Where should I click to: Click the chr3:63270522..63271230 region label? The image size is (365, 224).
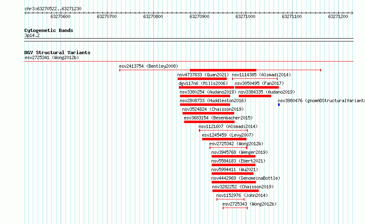point(53,9)
